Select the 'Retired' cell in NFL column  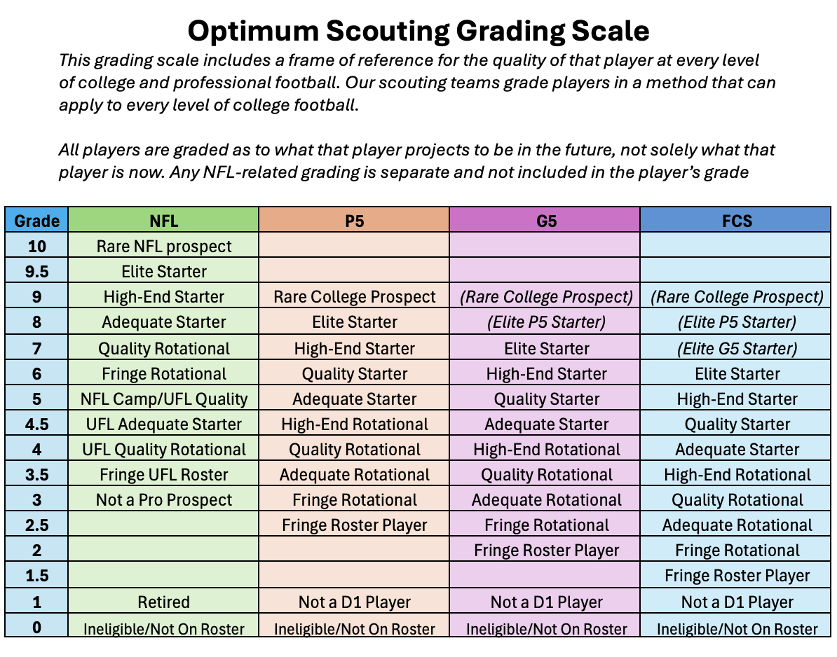click(x=164, y=602)
